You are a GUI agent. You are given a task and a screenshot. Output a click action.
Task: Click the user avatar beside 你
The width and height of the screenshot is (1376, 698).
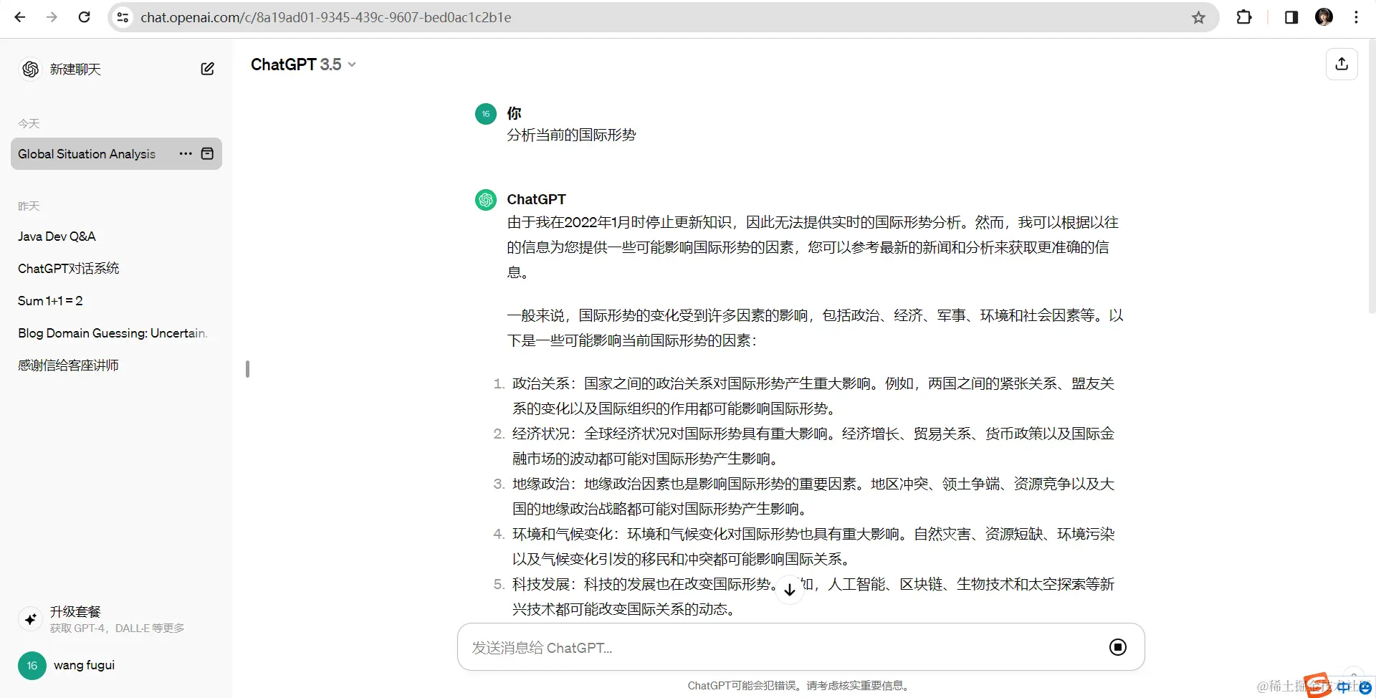pos(486,113)
